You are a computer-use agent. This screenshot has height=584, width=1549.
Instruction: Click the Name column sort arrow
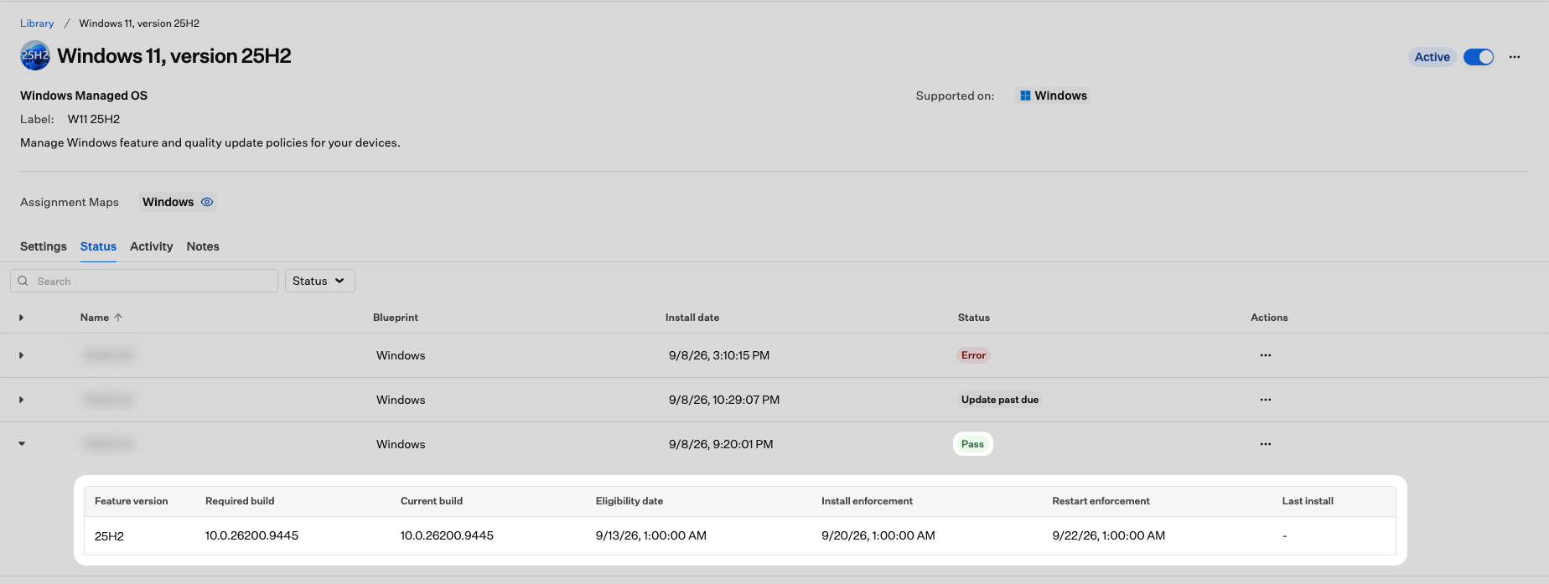(118, 318)
